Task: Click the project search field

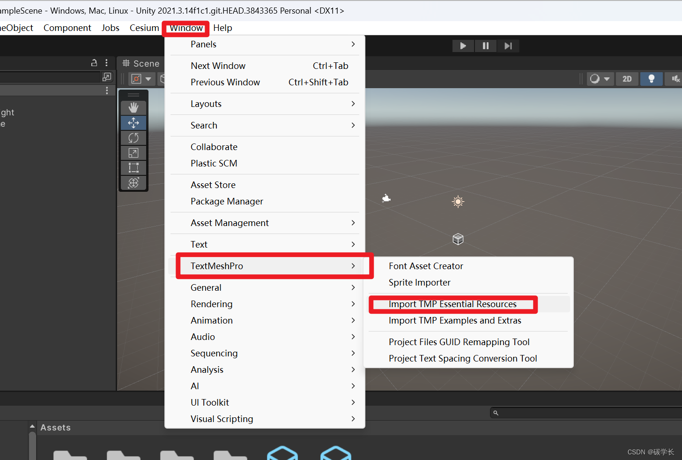Action: click(x=586, y=413)
